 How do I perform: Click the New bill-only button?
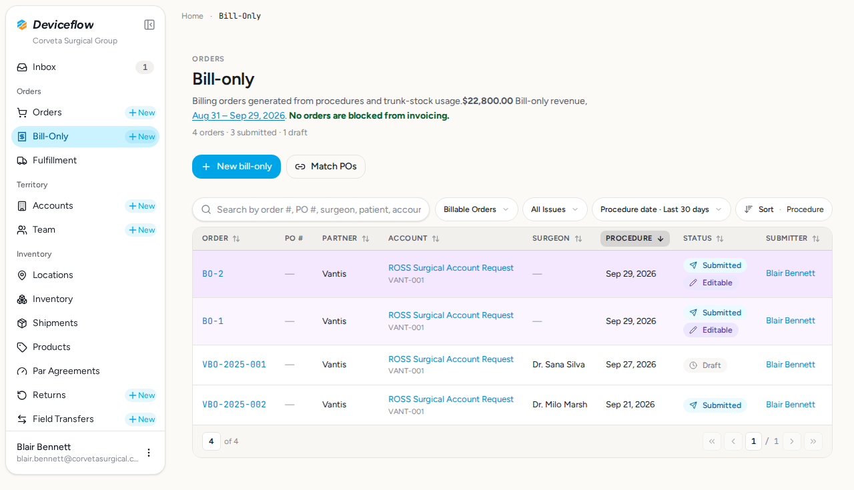pos(236,167)
